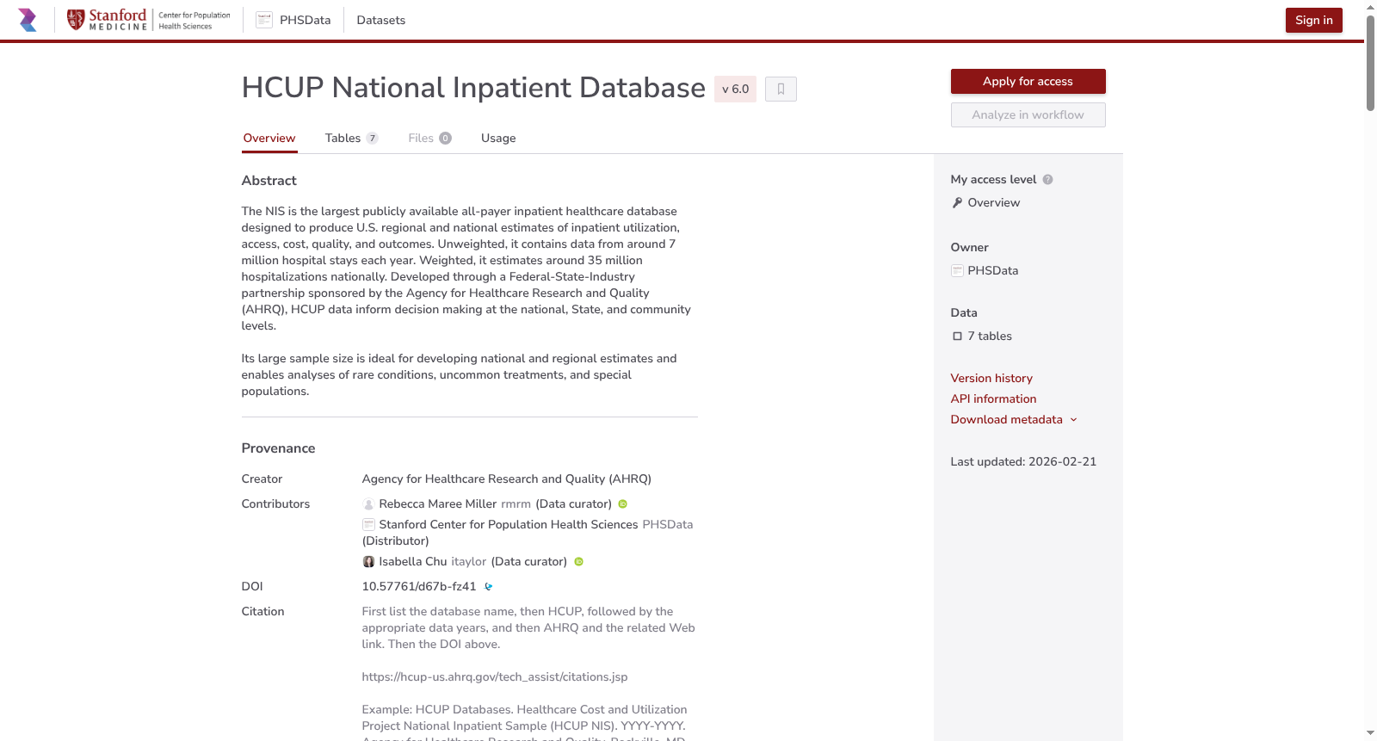Image resolution: width=1377 pixels, height=741 pixels.
Task: Click the Rebecca Maree Miller contributor name
Action: [437, 504]
